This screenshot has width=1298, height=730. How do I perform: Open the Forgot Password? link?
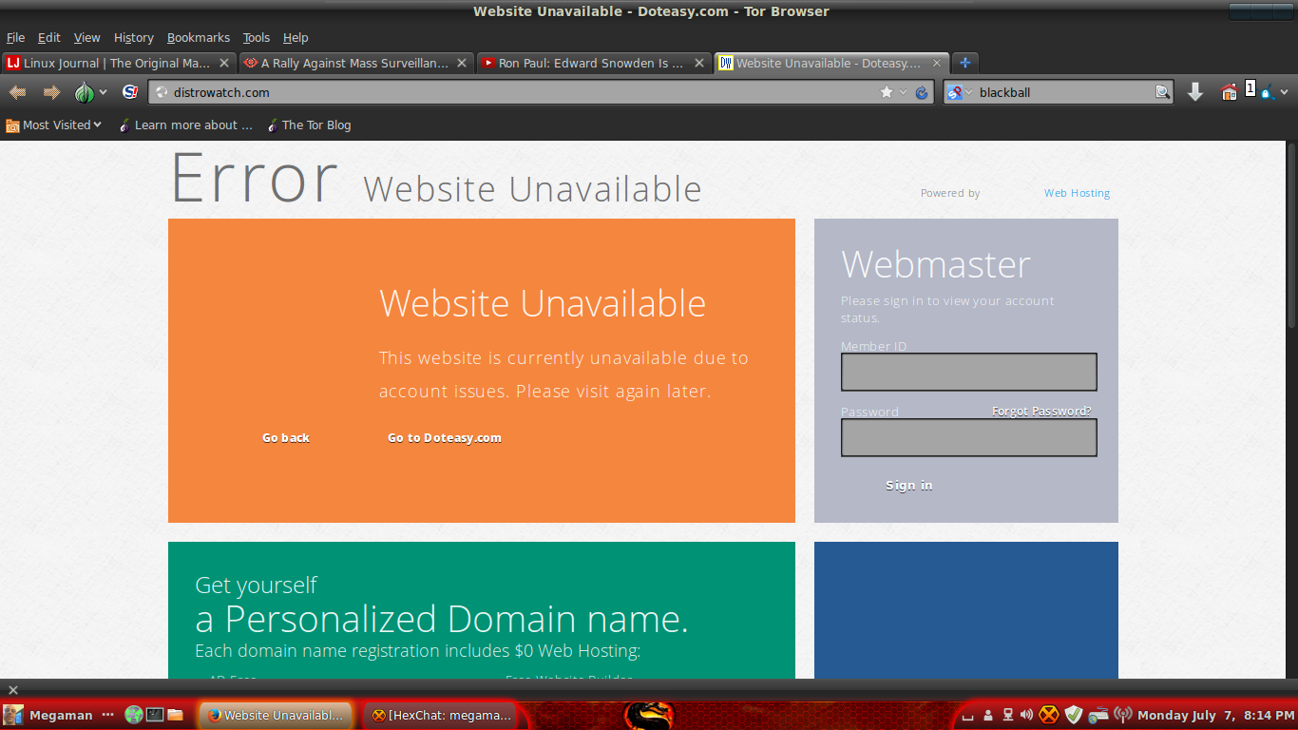1041,411
